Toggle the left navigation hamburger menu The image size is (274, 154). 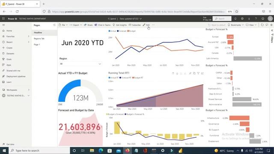click(3, 25)
